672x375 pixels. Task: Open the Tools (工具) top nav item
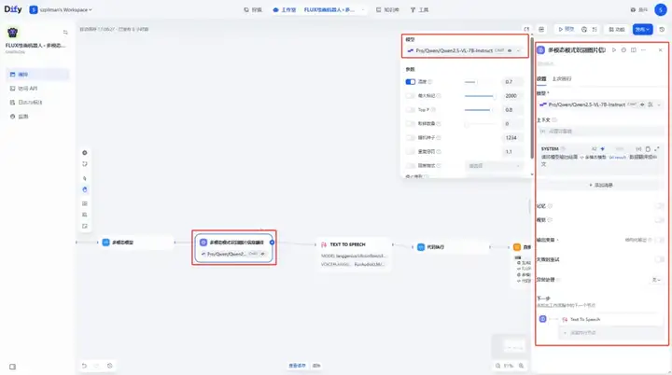tap(419, 9)
